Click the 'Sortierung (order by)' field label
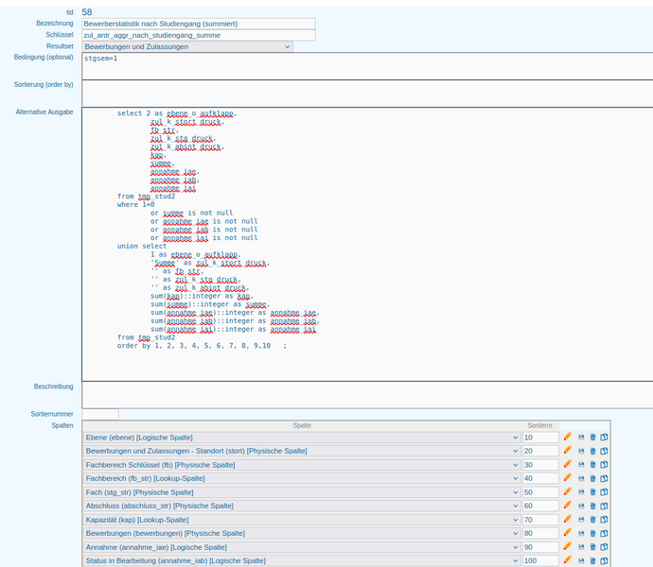 pos(44,84)
